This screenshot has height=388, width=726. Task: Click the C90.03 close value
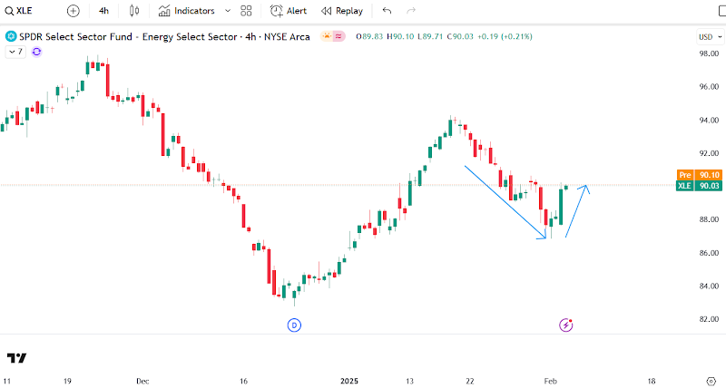click(x=460, y=36)
